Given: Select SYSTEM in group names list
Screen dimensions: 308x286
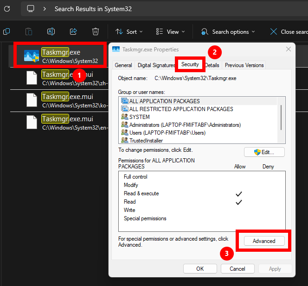Looking at the screenshot, I should point(139,117).
